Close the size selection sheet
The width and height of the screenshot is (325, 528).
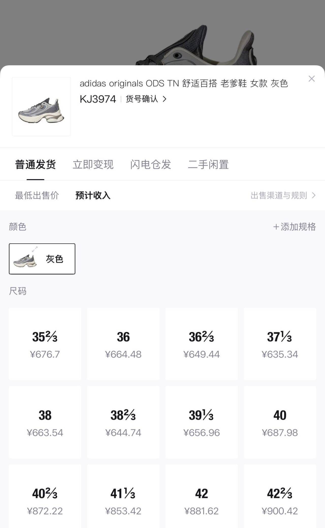point(312,79)
